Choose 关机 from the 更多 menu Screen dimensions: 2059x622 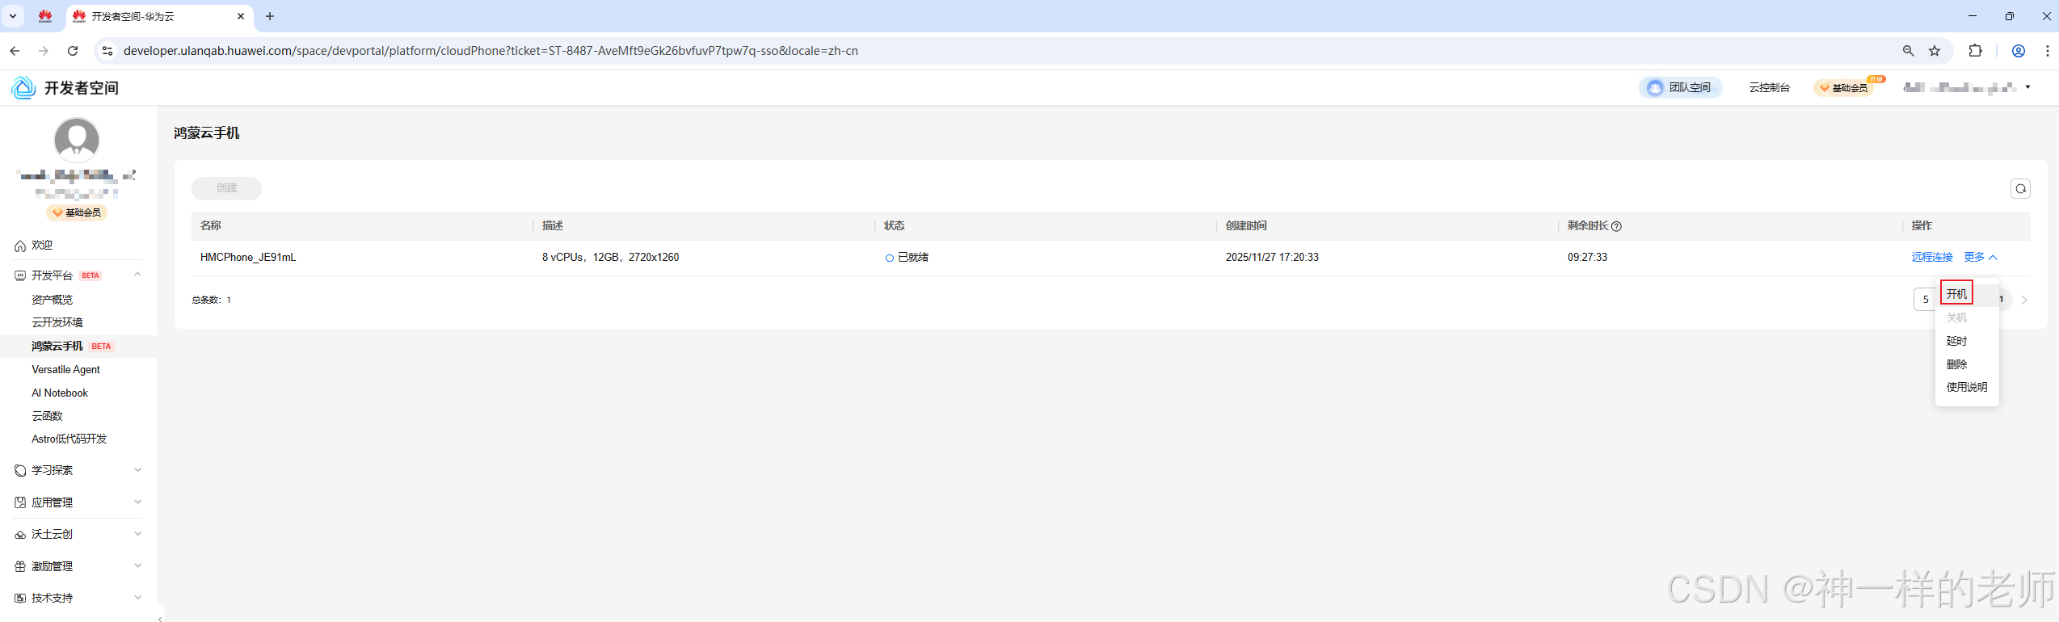1956,317
